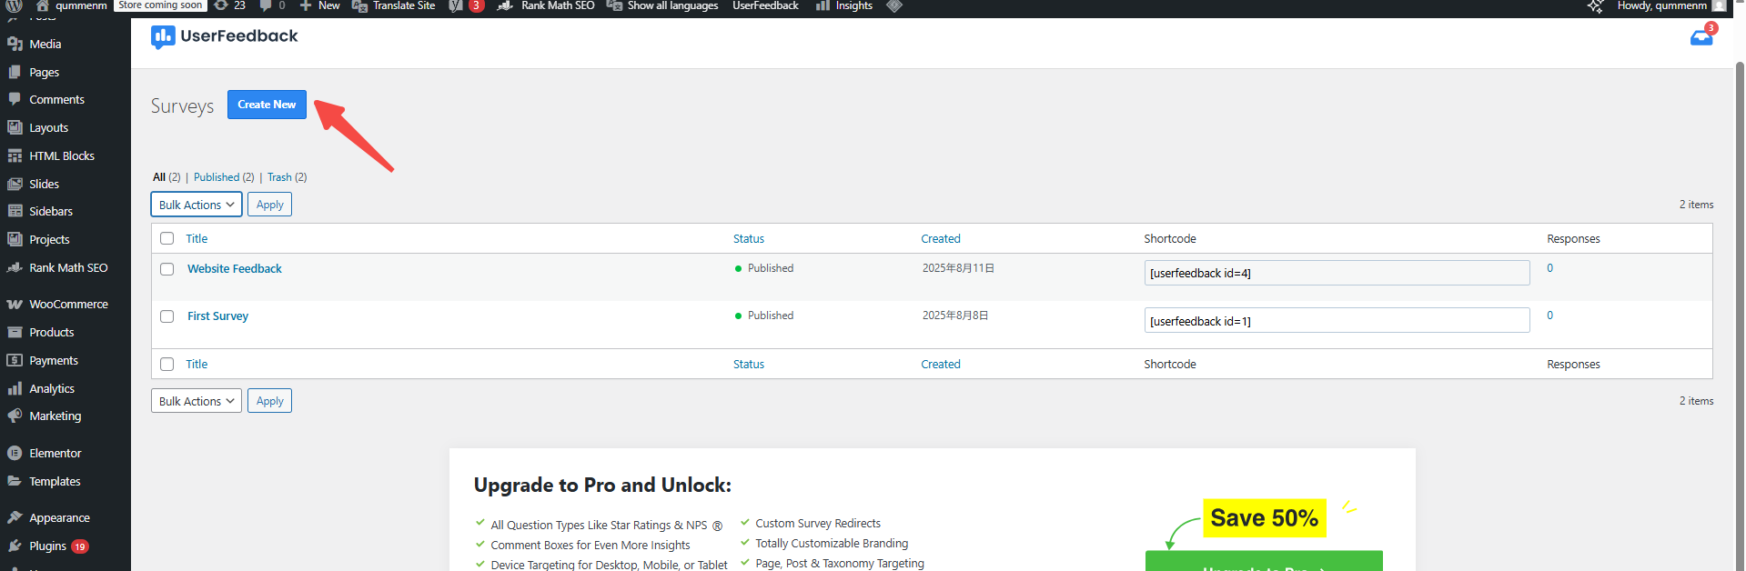
Task: Open the Website Feedback survey link
Action: pyautogui.click(x=235, y=269)
